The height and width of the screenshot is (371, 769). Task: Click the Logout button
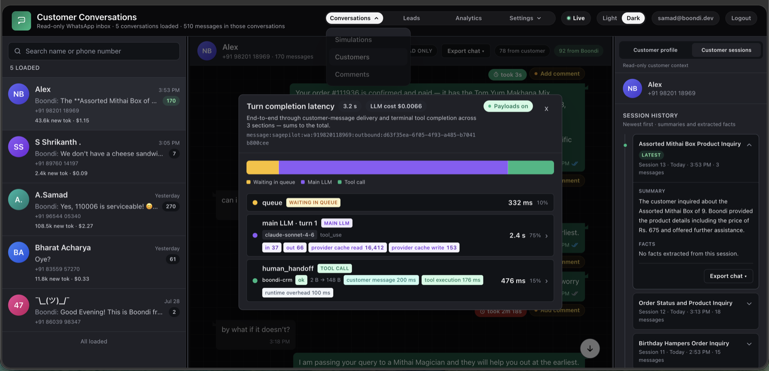(741, 18)
